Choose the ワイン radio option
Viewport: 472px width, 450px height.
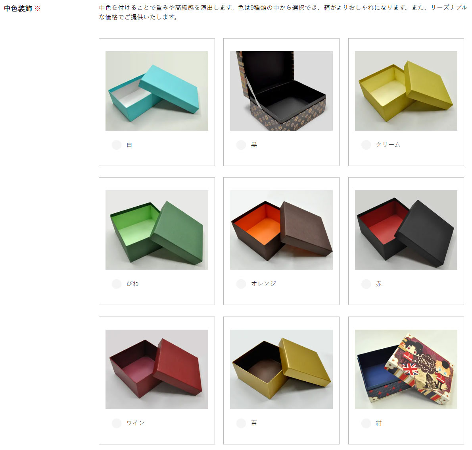[x=117, y=423]
